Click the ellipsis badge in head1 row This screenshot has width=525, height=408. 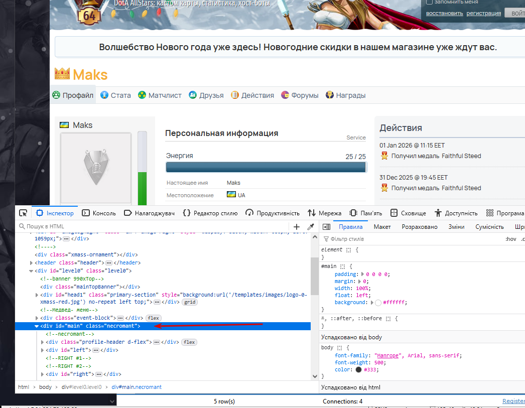[x=157, y=302]
